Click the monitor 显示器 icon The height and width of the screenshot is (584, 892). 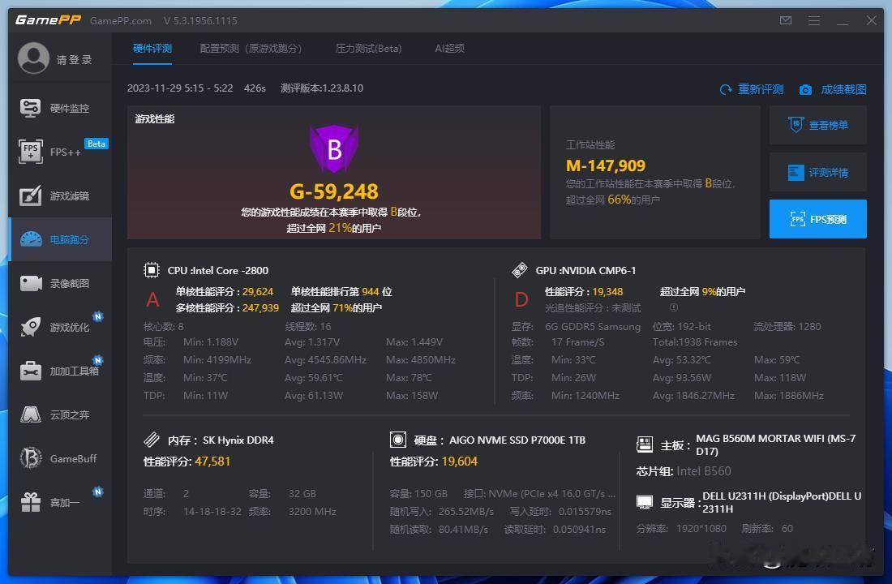pyautogui.click(x=645, y=502)
